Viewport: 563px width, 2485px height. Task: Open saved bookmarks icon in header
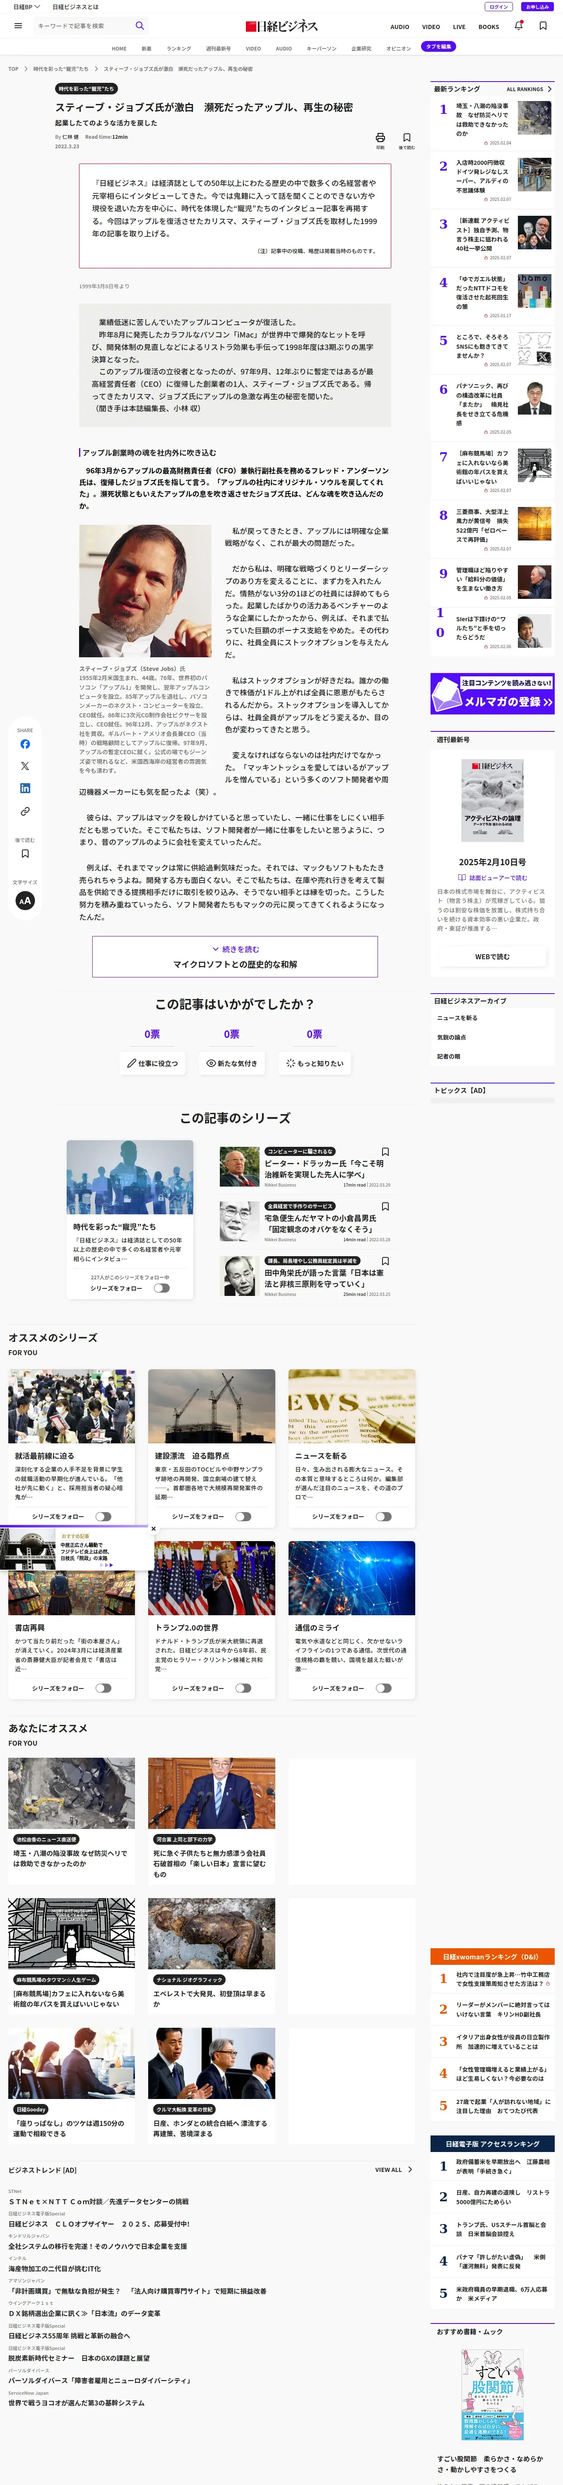coord(543,26)
